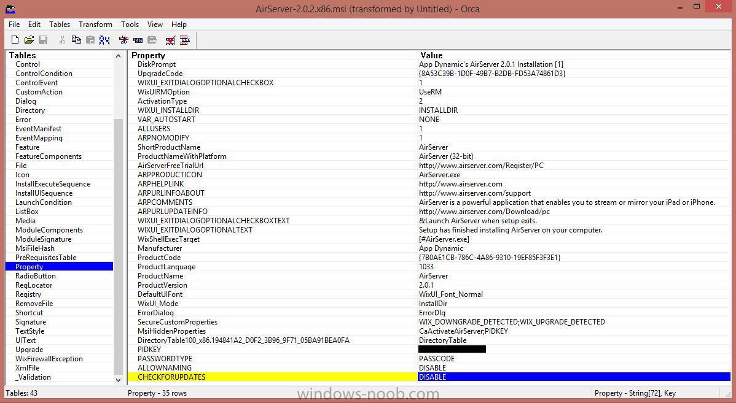Click the Find binoculars toolbar icon
Viewport: 736px width, 403px height.
tap(104, 40)
